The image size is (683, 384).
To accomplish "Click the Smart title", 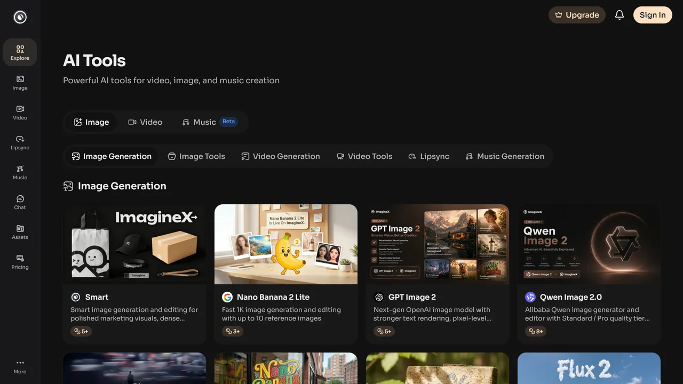I will click(x=97, y=297).
